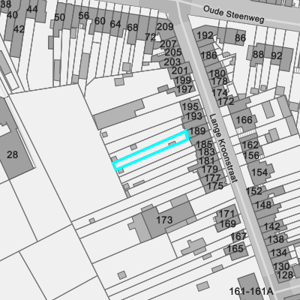
Task: Click house number 152
Action: (x=254, y=191)
